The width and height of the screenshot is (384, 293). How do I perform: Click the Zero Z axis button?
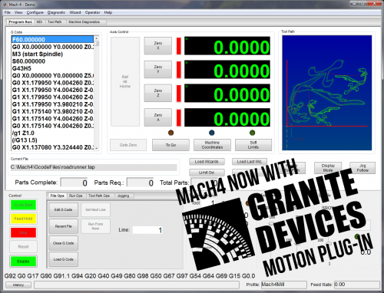point(158,93)
